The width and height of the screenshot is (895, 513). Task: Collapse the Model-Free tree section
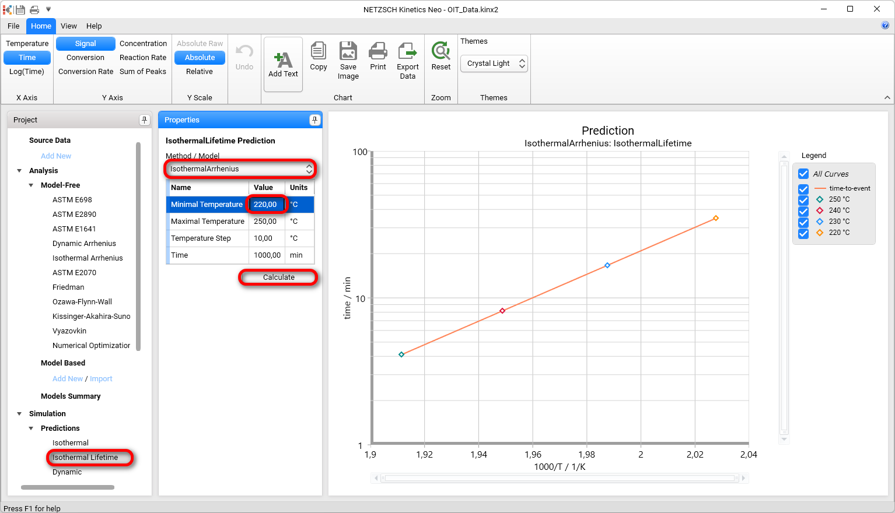click(x=31, y=185)
